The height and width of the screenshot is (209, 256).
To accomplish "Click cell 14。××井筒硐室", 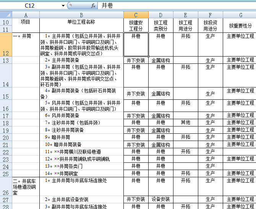I will pos(81,173).
